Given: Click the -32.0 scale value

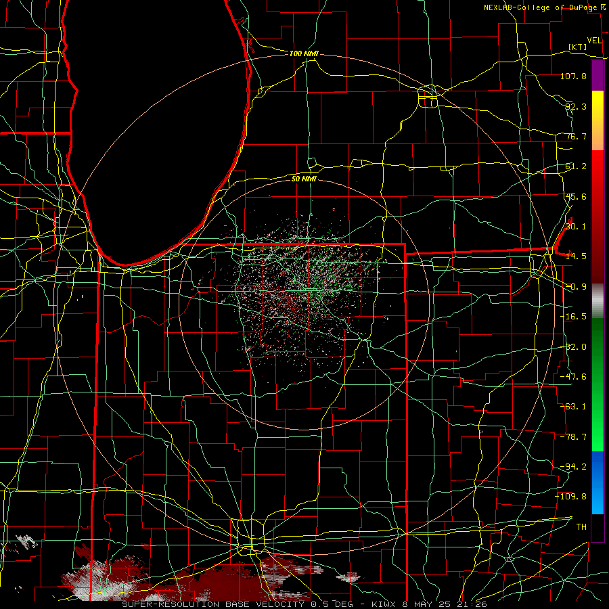Looking at the screenshot, I should [573, 347].
